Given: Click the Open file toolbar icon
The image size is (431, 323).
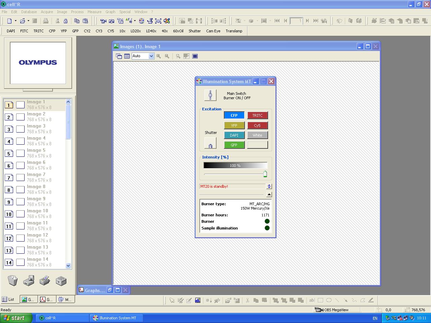Looking at the screenshot, I should (x=22, y=21).
